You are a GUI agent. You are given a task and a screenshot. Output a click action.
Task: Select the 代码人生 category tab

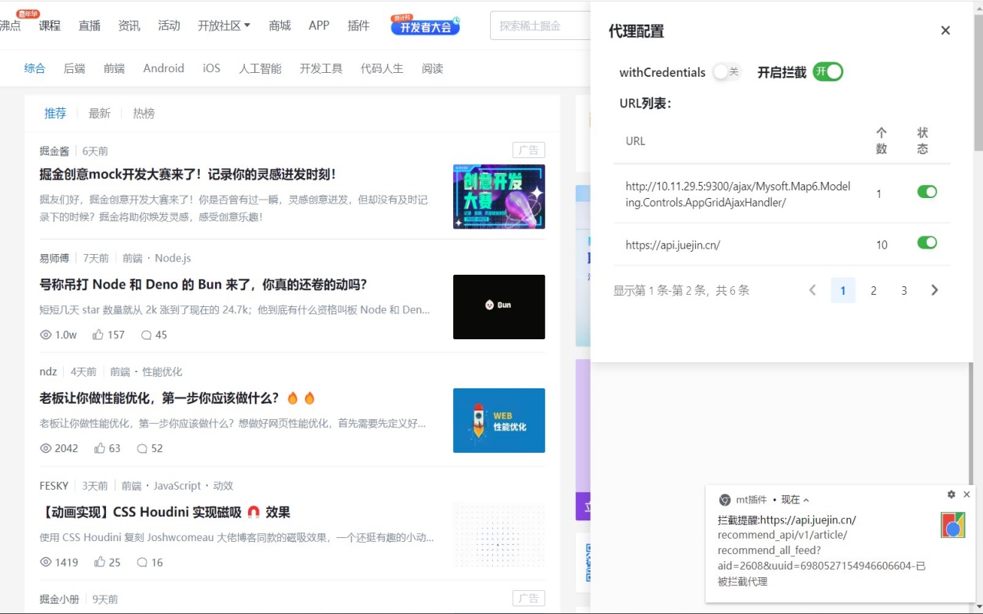[382, 68]
